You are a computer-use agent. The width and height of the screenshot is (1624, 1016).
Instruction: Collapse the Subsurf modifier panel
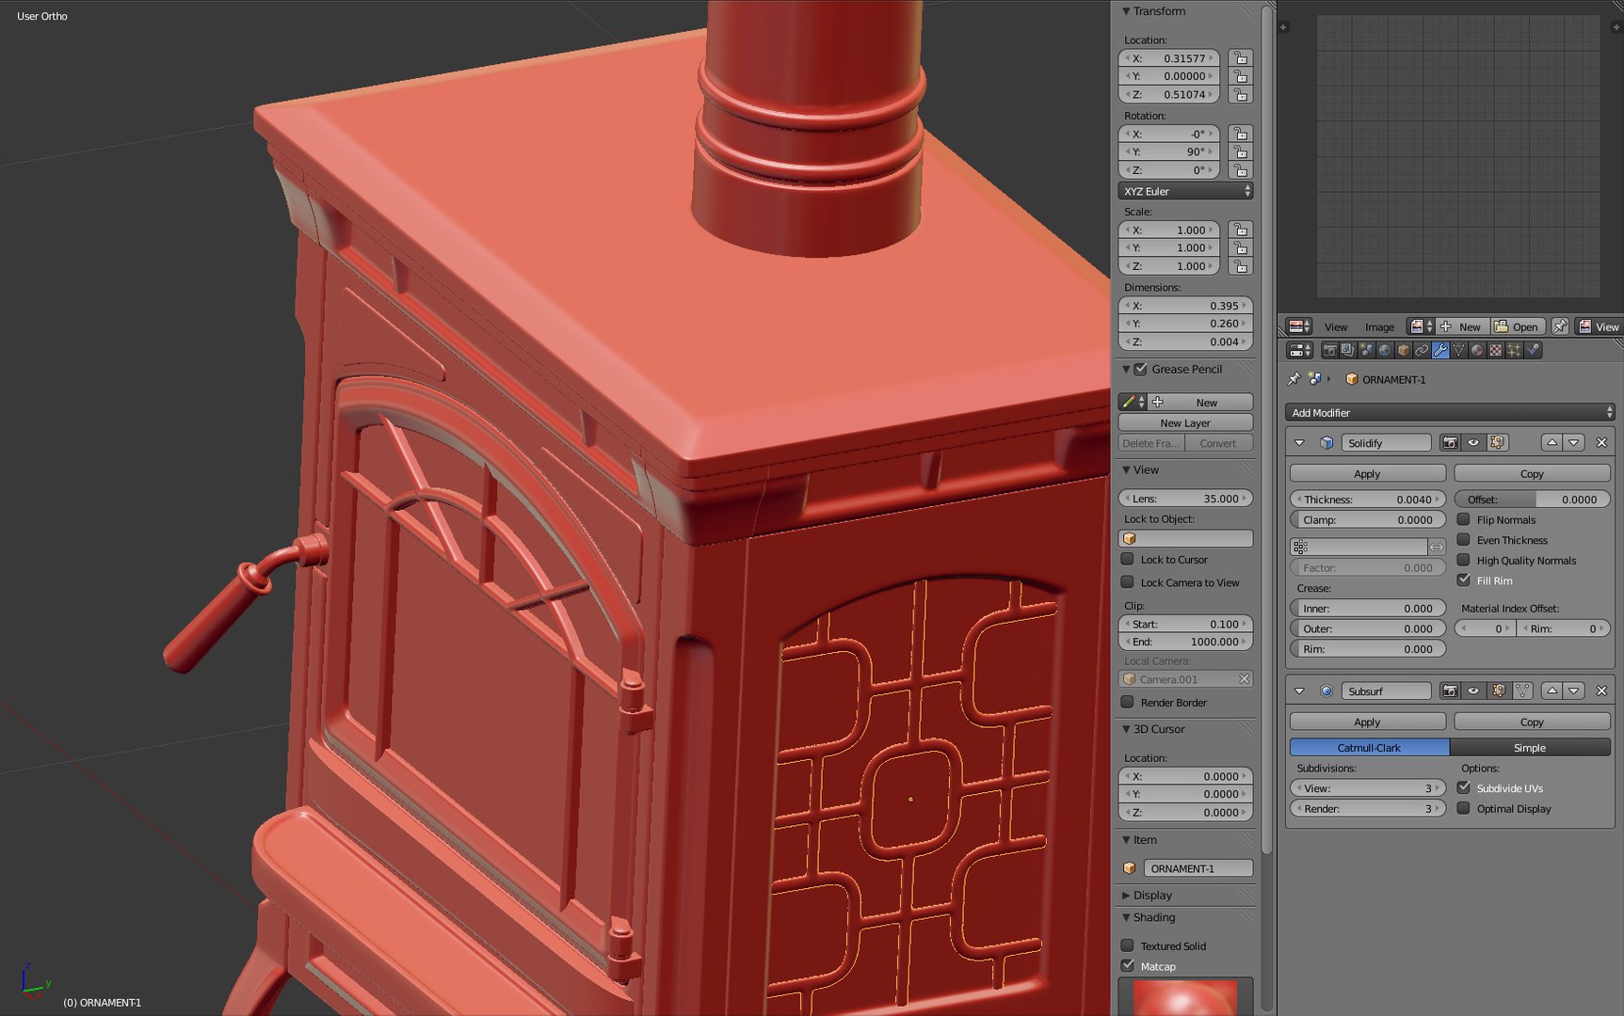(x=1299, y=691)
